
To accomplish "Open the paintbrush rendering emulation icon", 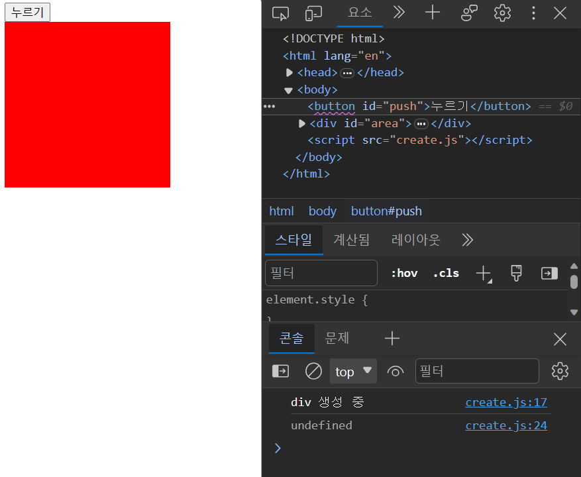I will pos(516,274).
